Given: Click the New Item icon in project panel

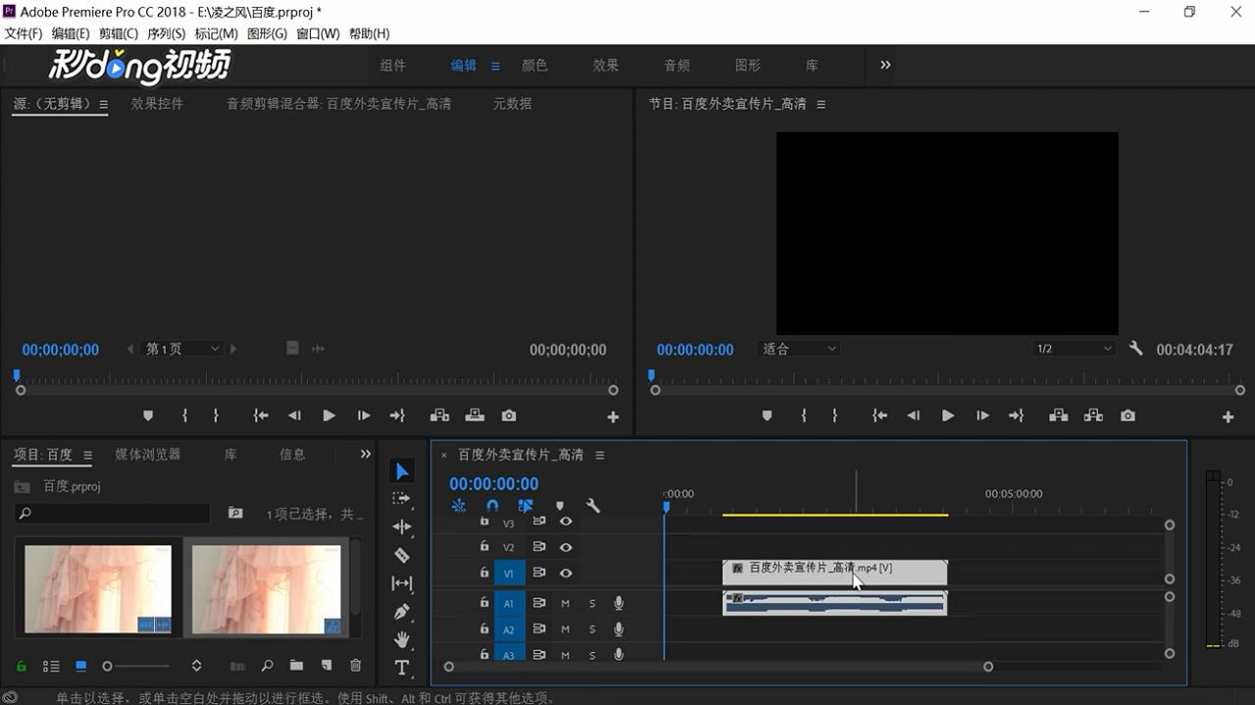Looking at the screenshot, I should click(326, 666).
